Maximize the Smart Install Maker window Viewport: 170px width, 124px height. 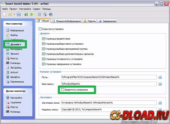click(x=161, y=4)
